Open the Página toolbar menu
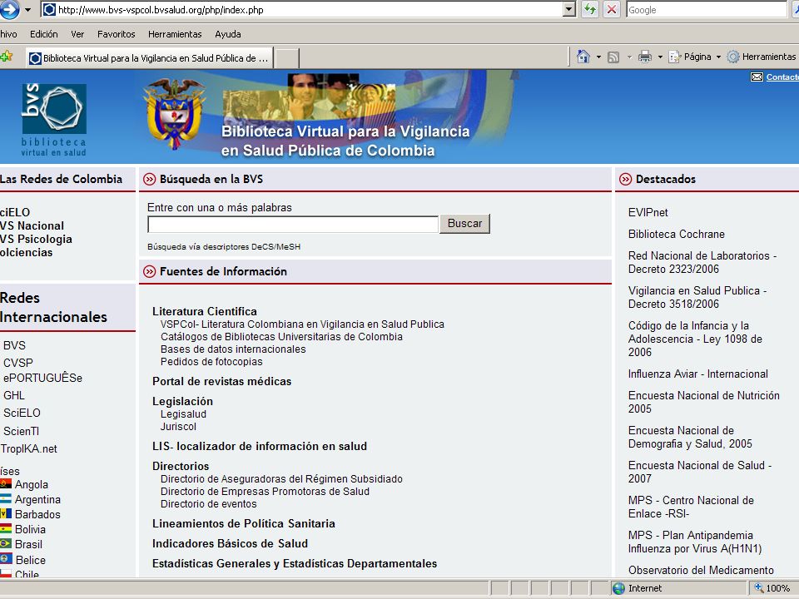 (x=694, y=57)
